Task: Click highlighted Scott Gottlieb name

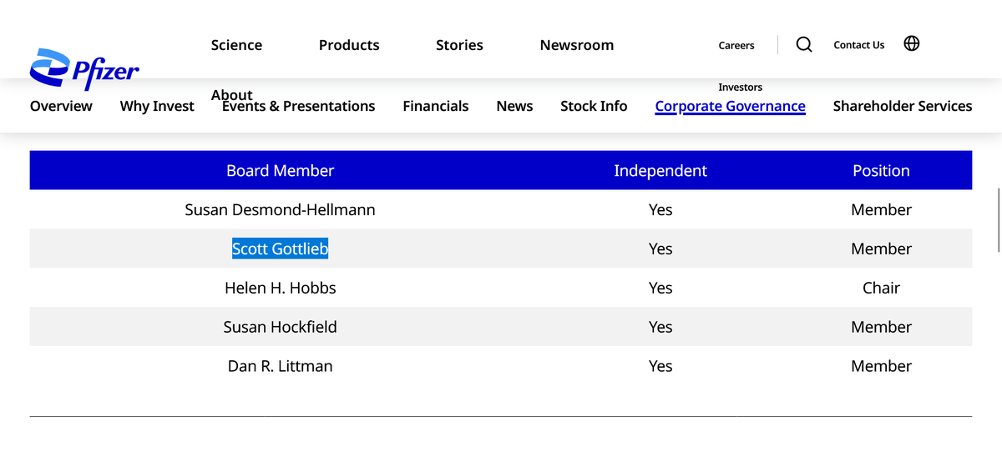Action: click(x=280, y=249)
